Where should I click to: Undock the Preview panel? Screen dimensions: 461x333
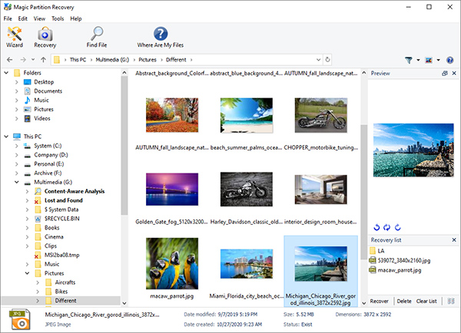tap(444, 72)
